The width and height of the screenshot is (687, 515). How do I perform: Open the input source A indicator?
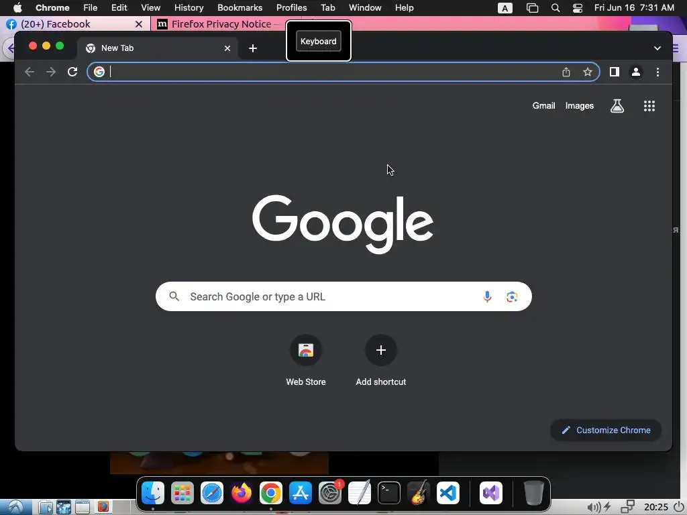(505, 8)
